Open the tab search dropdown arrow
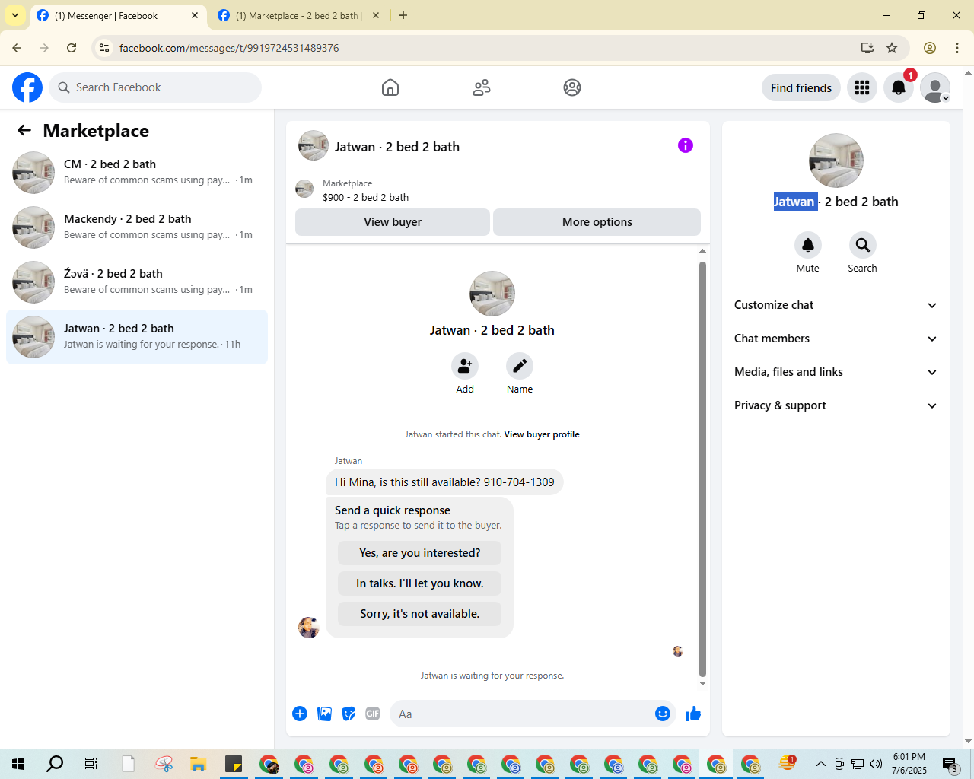 pos(15,16)
